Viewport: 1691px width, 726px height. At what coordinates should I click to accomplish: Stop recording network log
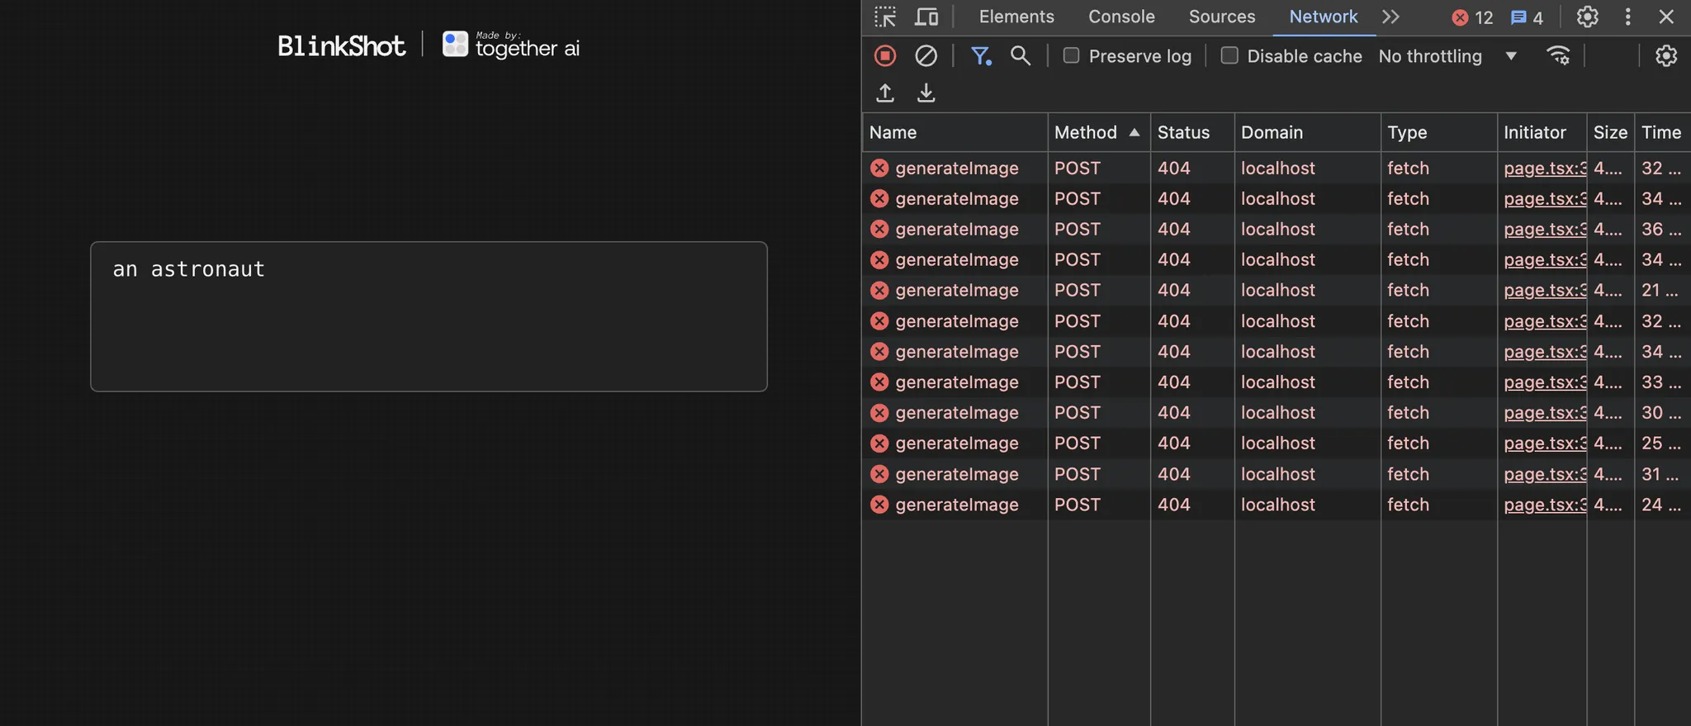pyautogui.click(x=885, y=56)
